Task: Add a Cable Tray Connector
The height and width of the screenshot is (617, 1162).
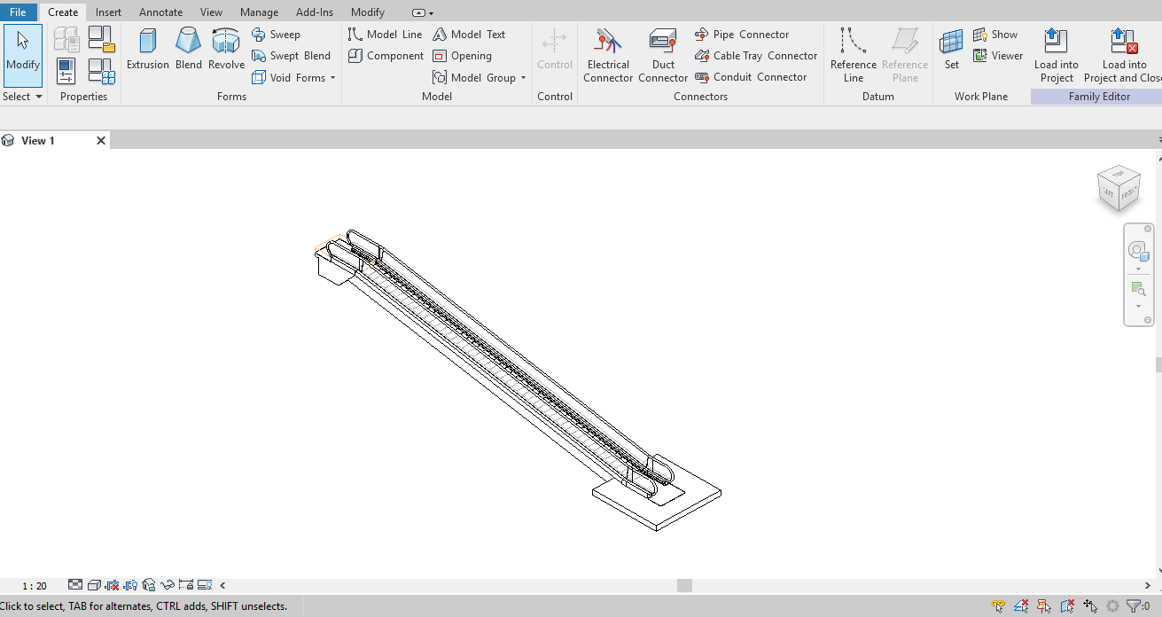Action: (756, 56)
